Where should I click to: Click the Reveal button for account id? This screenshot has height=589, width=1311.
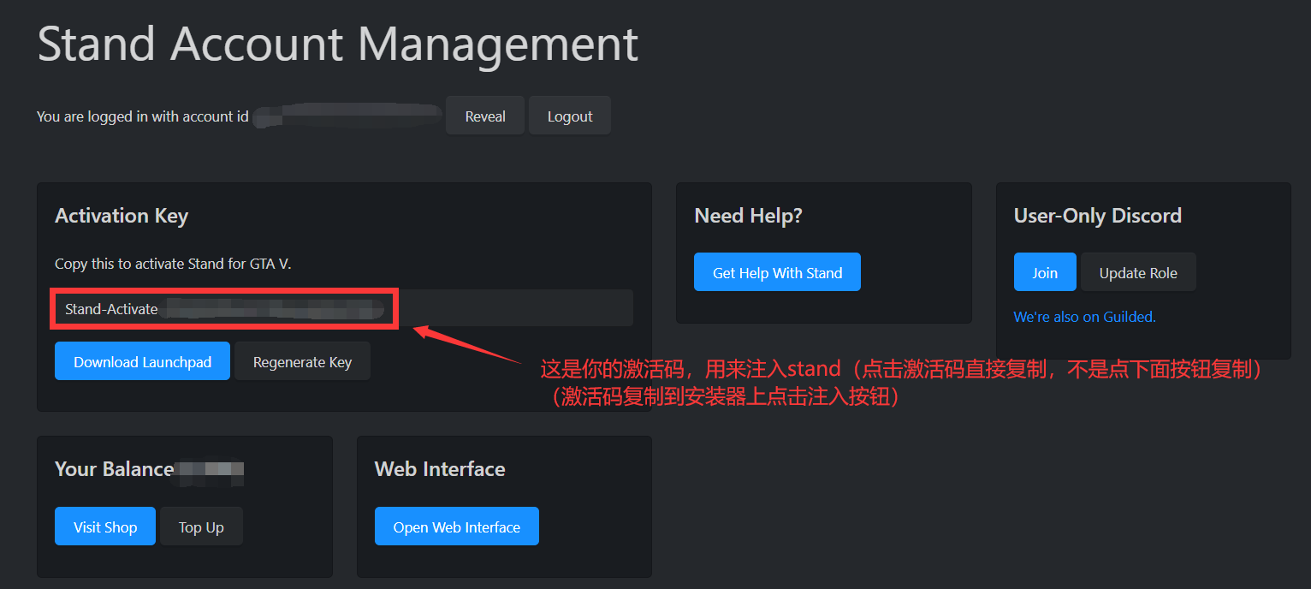point(484,116)
